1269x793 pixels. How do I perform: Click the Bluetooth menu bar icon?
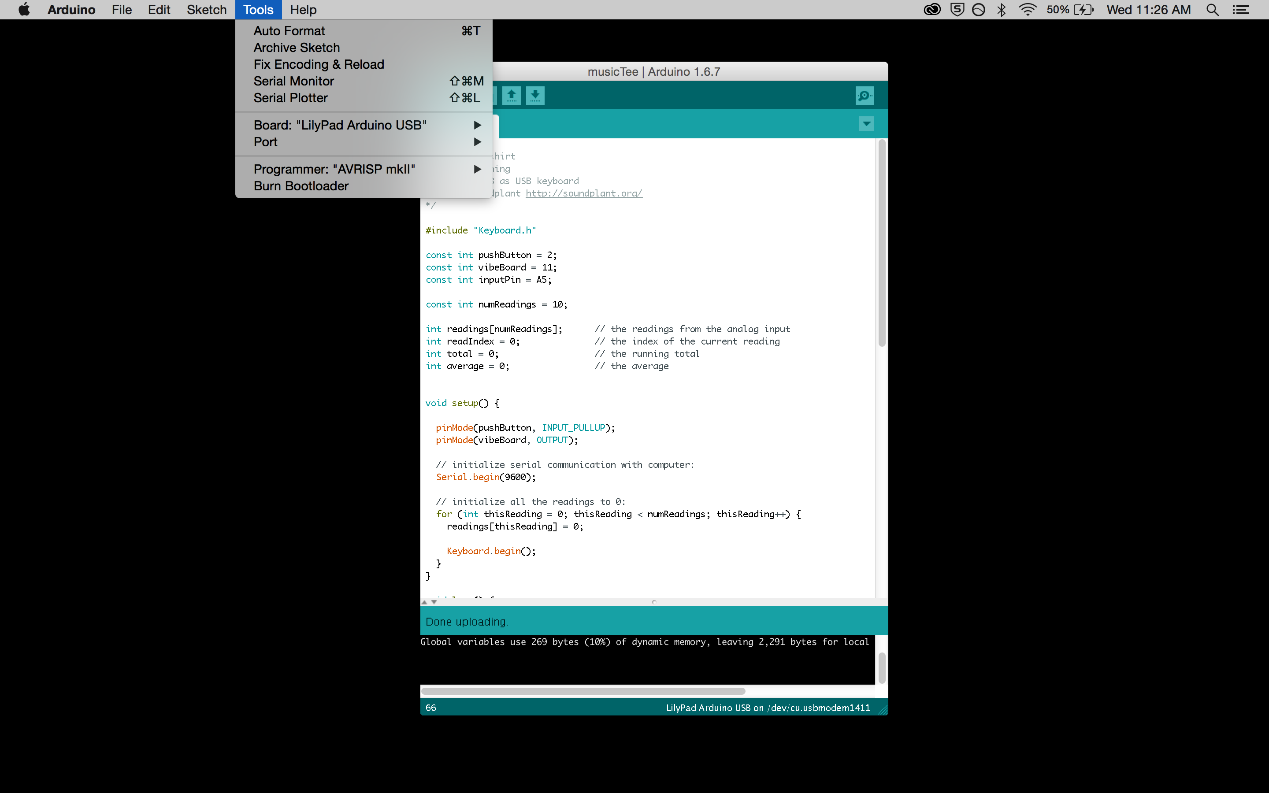(1002, 9)
